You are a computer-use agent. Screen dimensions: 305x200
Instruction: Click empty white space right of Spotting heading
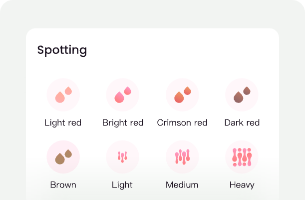tap(190, 50)
